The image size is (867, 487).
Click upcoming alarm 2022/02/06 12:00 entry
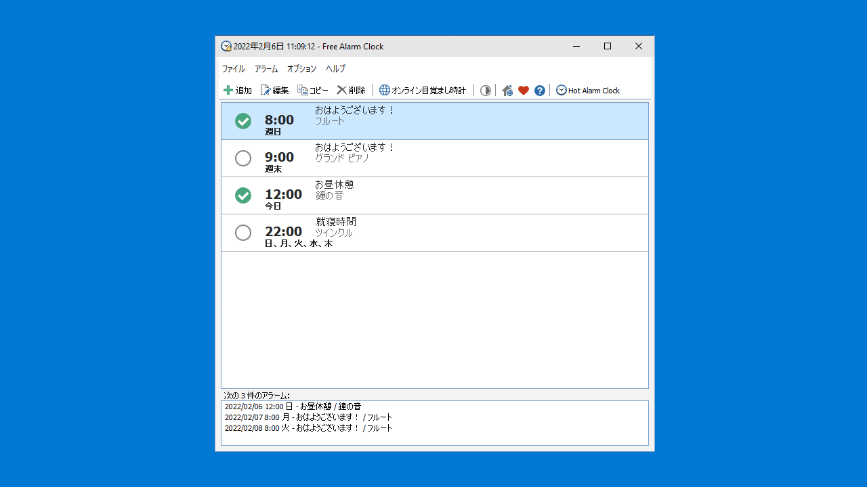(x=293, y=407)
